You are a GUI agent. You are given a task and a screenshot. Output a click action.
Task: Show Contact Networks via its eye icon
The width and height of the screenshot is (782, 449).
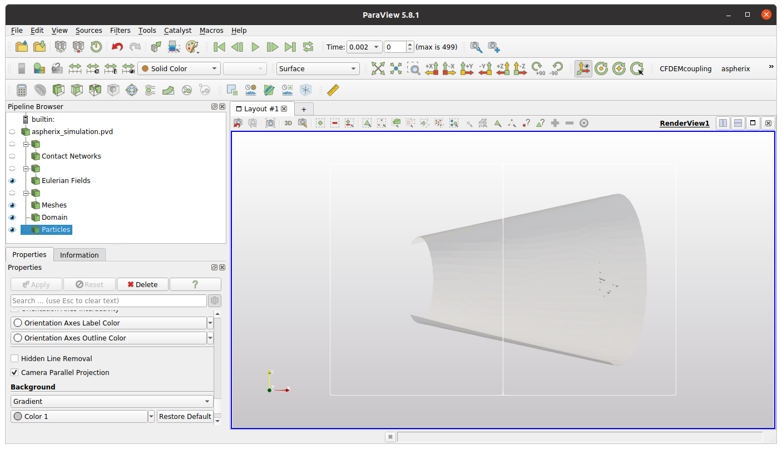tap(12, 156)
